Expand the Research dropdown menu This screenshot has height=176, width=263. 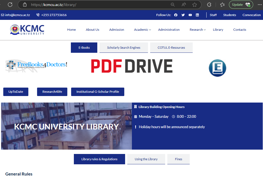tap(198, 30)
